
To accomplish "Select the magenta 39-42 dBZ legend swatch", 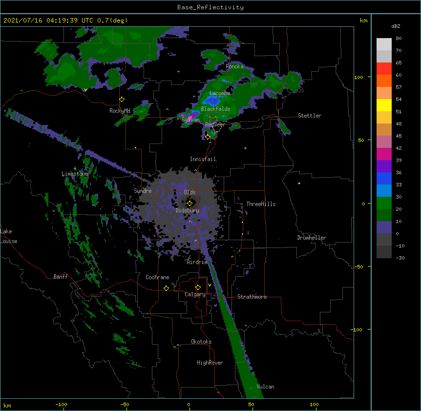I will coord(384,154).
